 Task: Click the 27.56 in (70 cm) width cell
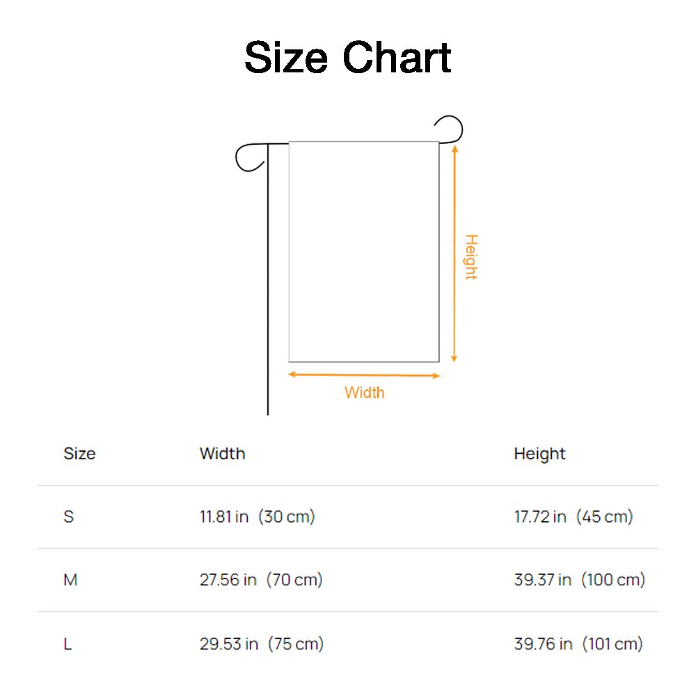point(261,580)
